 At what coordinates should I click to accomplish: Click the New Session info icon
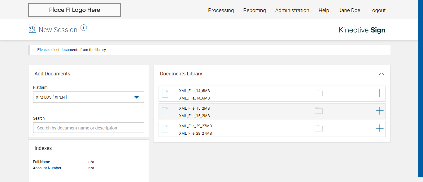[x=84, y=28]
